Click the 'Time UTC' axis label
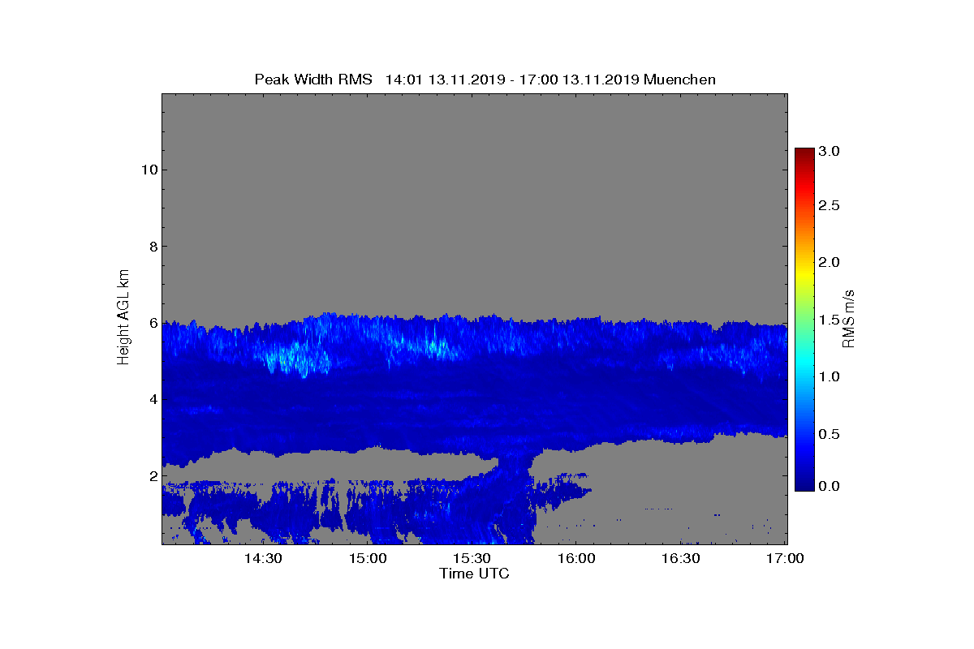 475,574
